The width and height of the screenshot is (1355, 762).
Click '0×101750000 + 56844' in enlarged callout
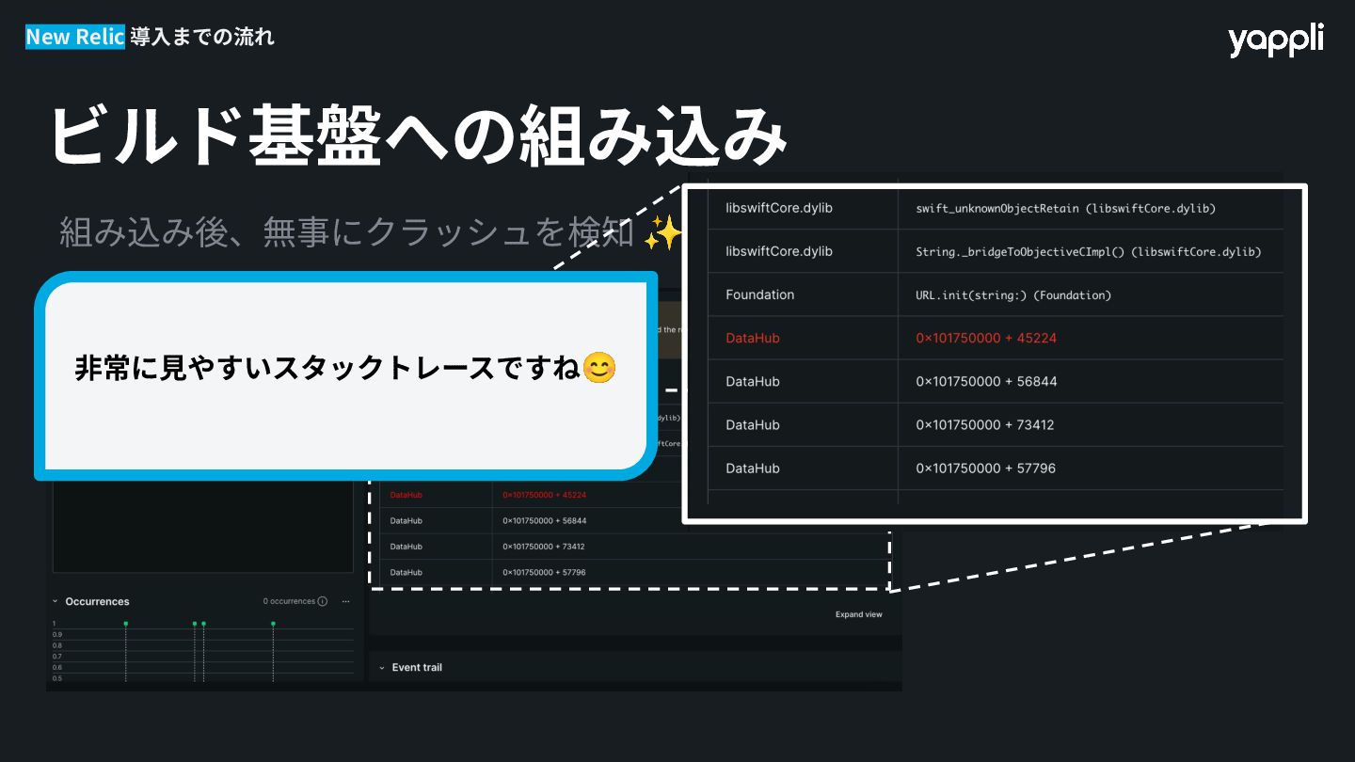pos(986,381)
